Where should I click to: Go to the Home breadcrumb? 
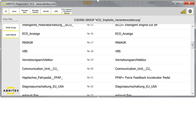[x=14, y=11]
